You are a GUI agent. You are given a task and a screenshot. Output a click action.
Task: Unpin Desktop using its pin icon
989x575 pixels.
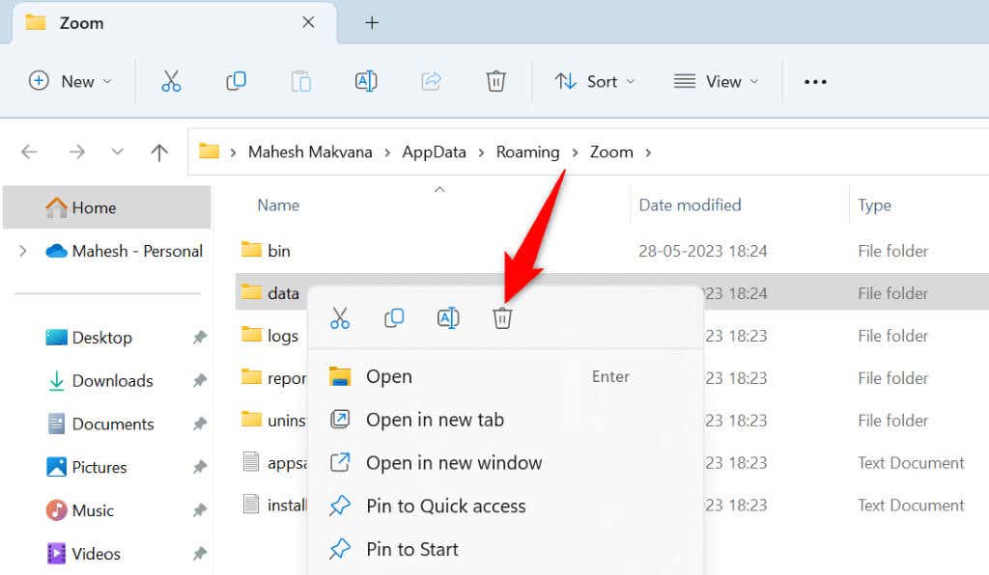pyautogui.click(x=200, y=338)
